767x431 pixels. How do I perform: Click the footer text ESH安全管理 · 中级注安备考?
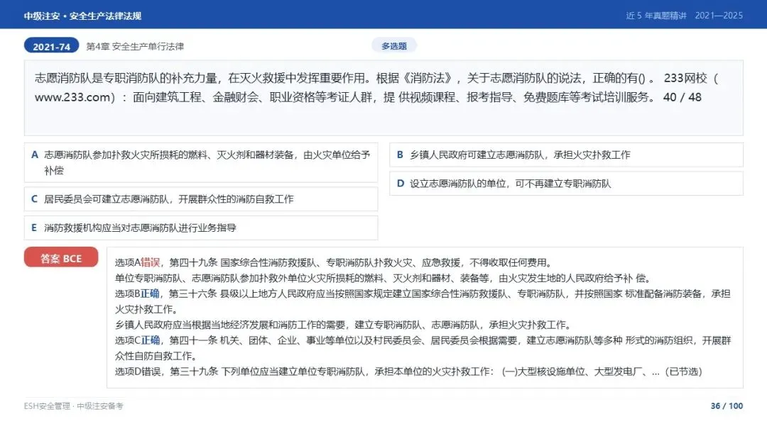pos(73,406)
